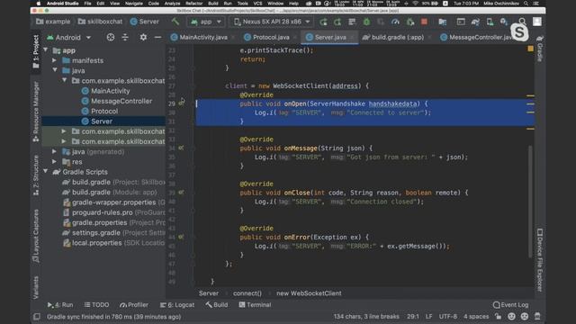Click the Collapse All icon in Project panel

click(x=125, y=37)
